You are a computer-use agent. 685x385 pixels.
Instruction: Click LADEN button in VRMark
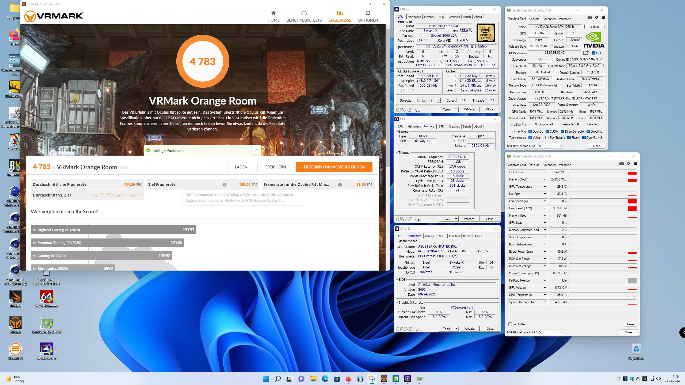(241, 167)
